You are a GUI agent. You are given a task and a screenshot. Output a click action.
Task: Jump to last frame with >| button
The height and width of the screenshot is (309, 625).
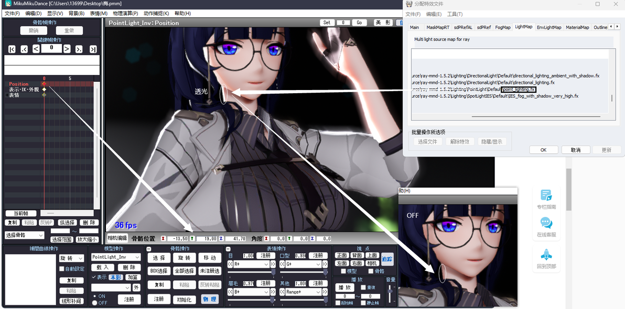tap(93, 49)
